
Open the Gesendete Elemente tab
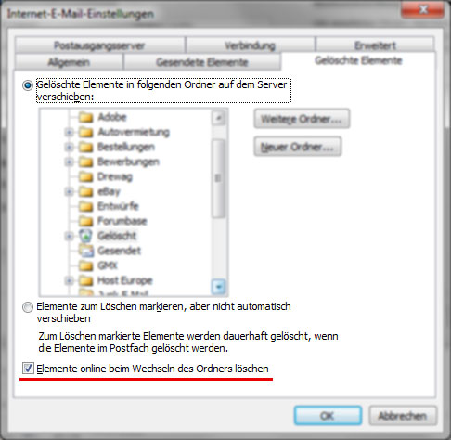click(202, 62)
